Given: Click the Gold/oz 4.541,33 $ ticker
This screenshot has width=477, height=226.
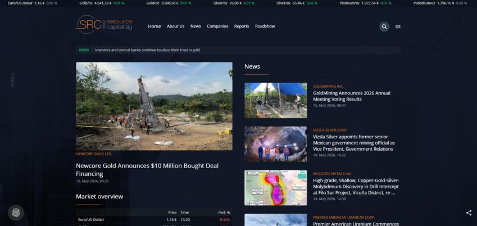Looking at the screenshot, I should [102, 3].
